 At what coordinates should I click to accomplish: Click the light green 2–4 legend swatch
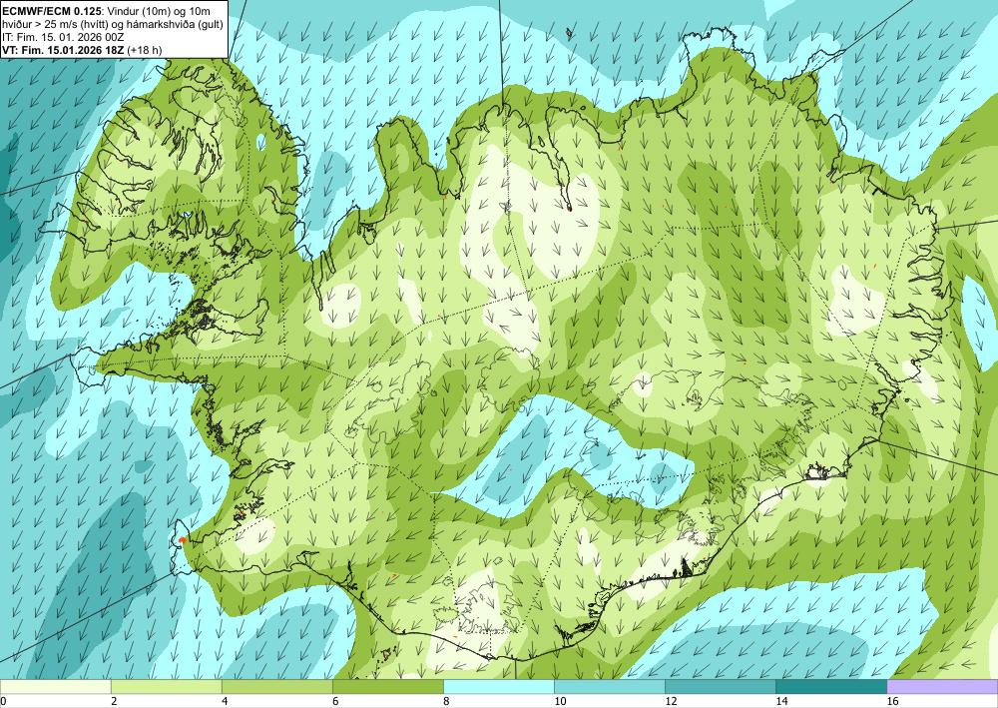(x=166, y=686)
